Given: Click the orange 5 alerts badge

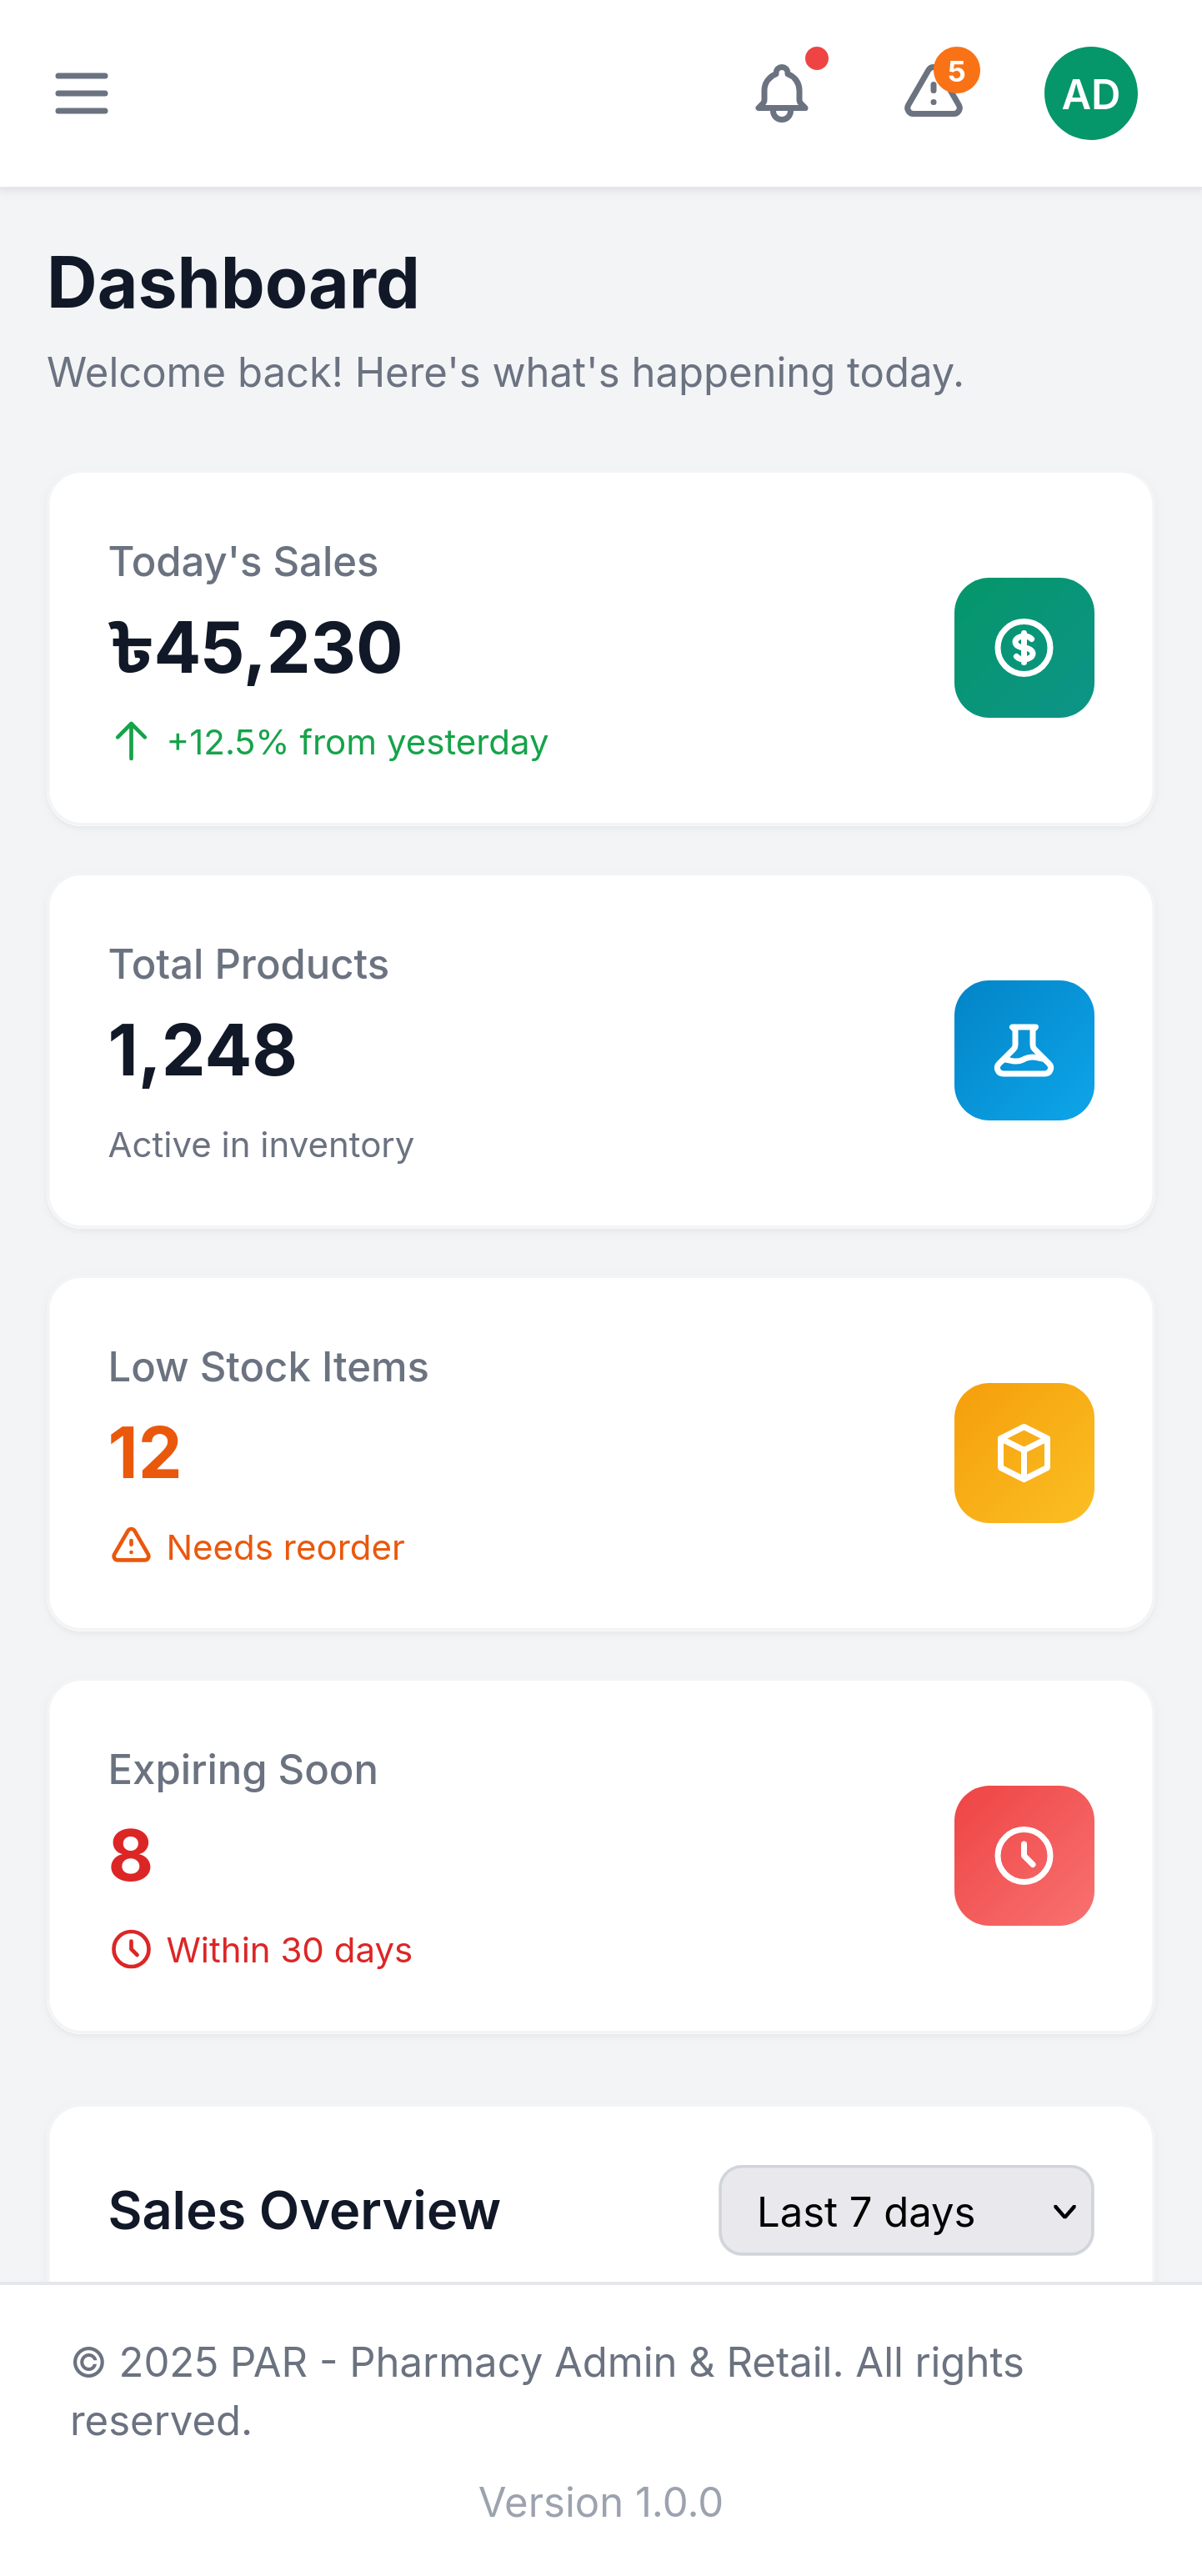Looking at the screenshot, I should 957,71.
